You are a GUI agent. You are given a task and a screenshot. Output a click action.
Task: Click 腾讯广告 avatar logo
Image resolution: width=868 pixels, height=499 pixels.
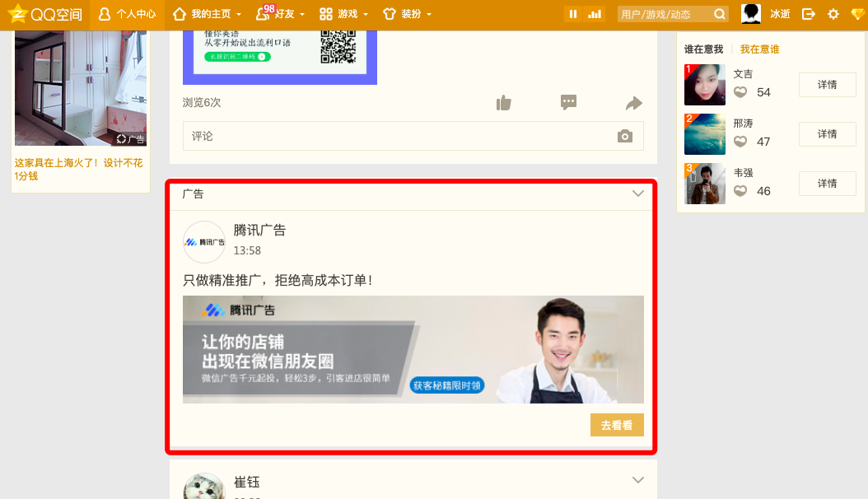pyautogui.click(x=204, y=242)
